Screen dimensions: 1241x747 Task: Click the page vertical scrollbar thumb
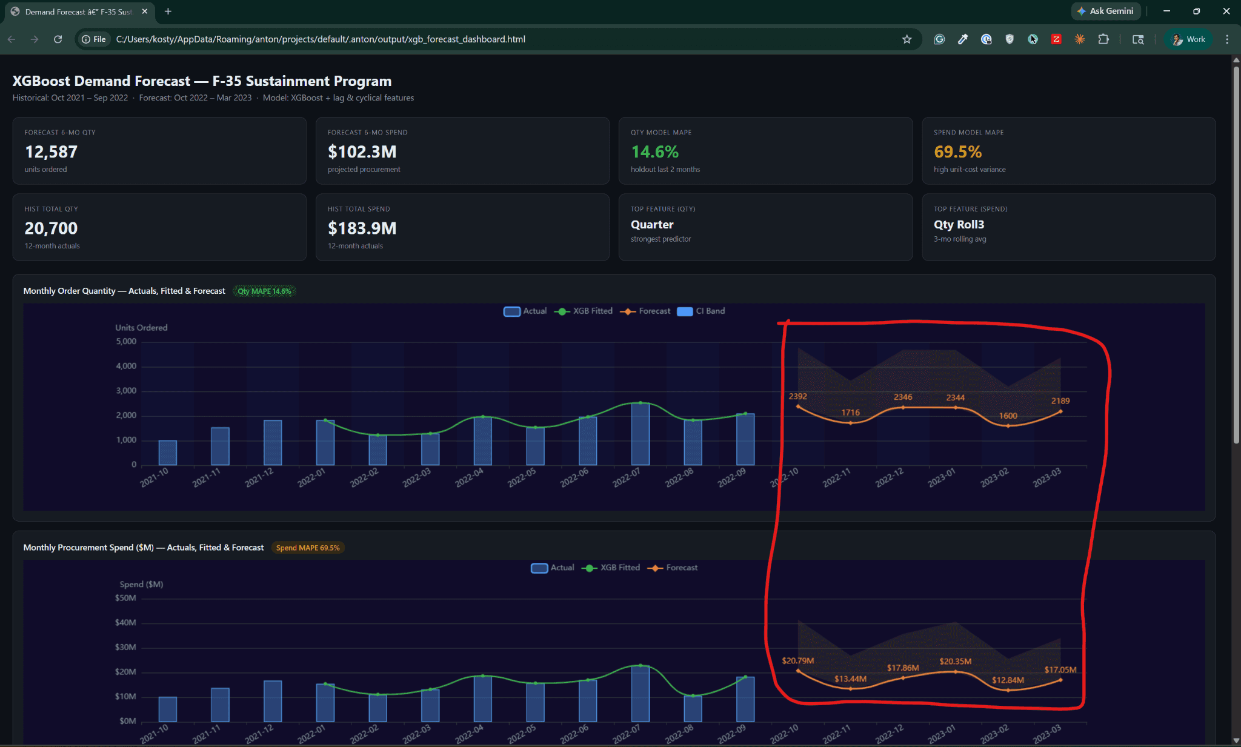coord(1236,254)
